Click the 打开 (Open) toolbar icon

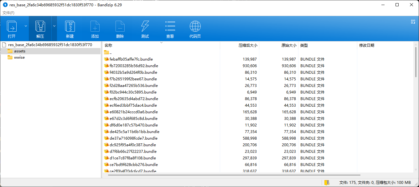pos(12,26)
